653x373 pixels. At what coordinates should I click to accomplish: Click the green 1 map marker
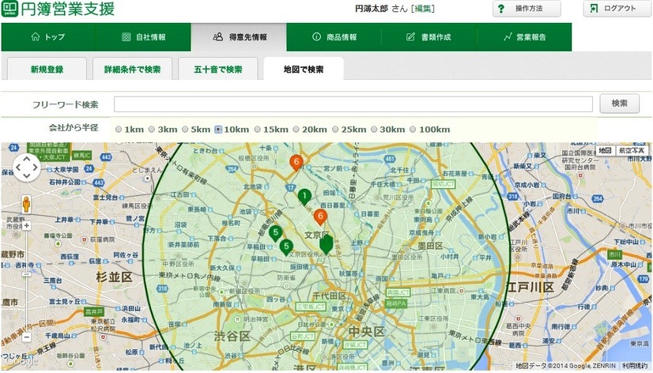click(304, 197)
